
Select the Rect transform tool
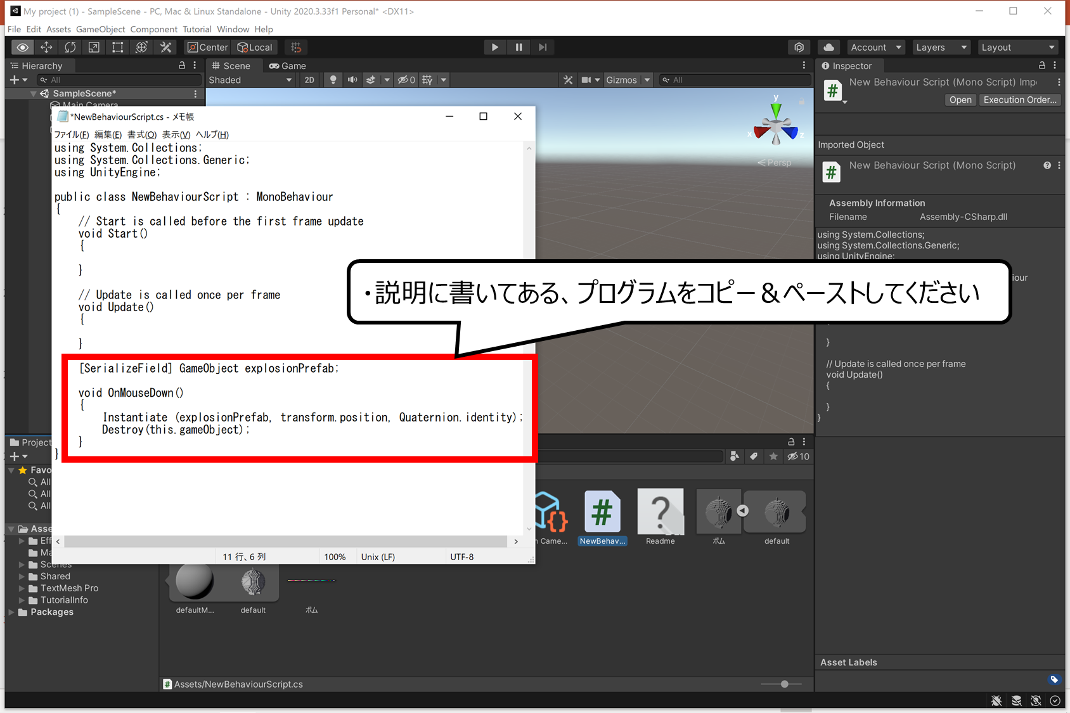(118, 48)
